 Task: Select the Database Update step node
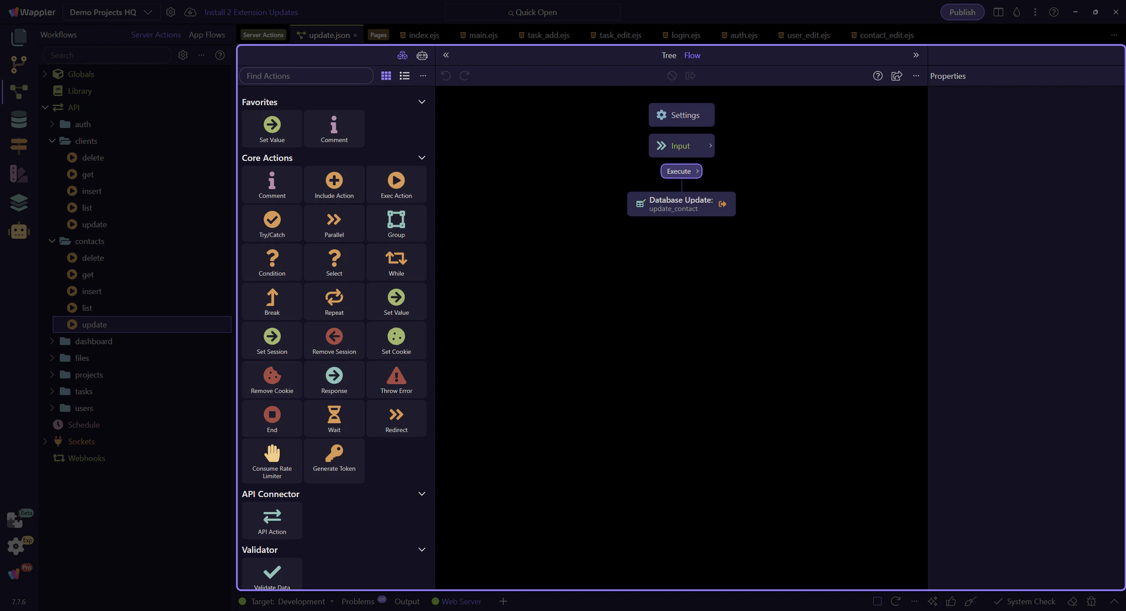point(680,204)
